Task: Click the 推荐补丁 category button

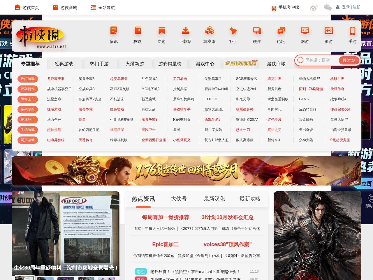Action: pyautogui.click(x=28, y=120)
